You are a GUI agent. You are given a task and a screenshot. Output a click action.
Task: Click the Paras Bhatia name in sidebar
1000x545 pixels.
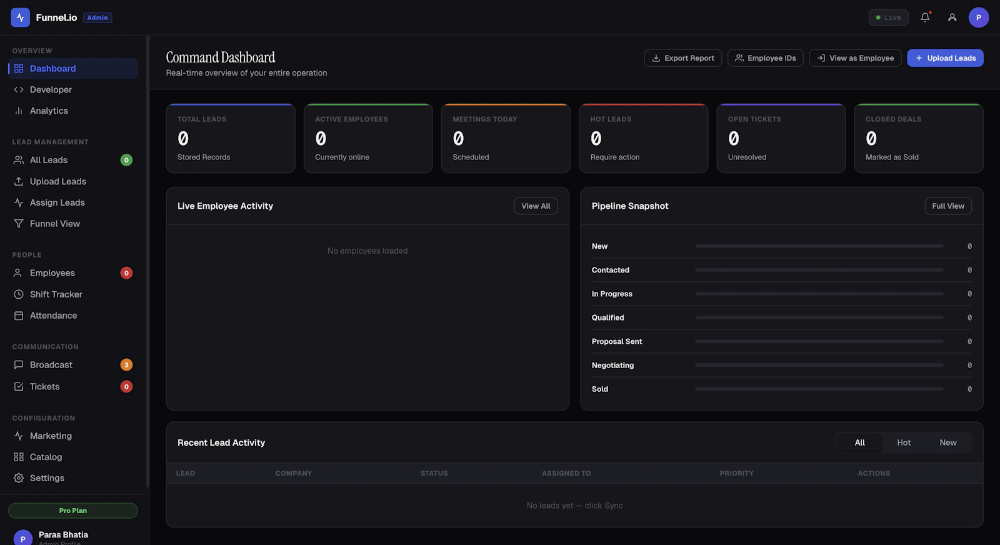[63, 535]
